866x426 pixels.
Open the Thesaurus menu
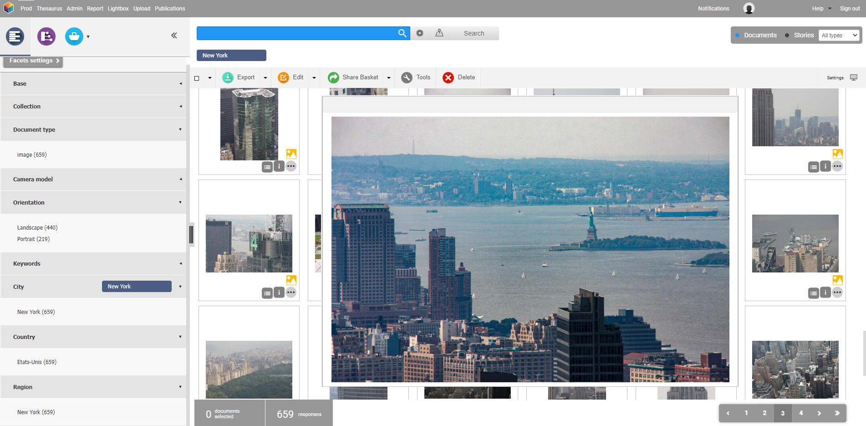pyautogui.click(x=49, y=8)
